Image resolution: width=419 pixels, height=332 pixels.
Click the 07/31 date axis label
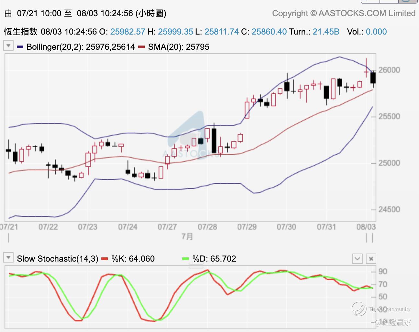pyautogui.click(x=326, y=227)
